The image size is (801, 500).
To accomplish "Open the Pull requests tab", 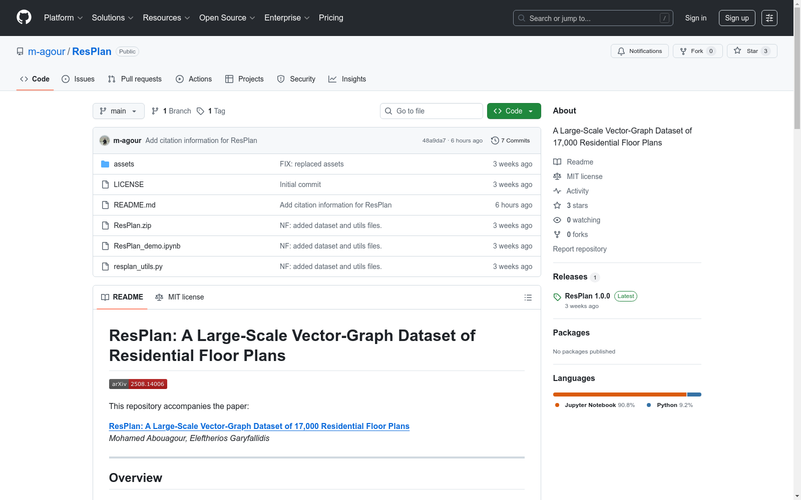I will coord(135,79).
